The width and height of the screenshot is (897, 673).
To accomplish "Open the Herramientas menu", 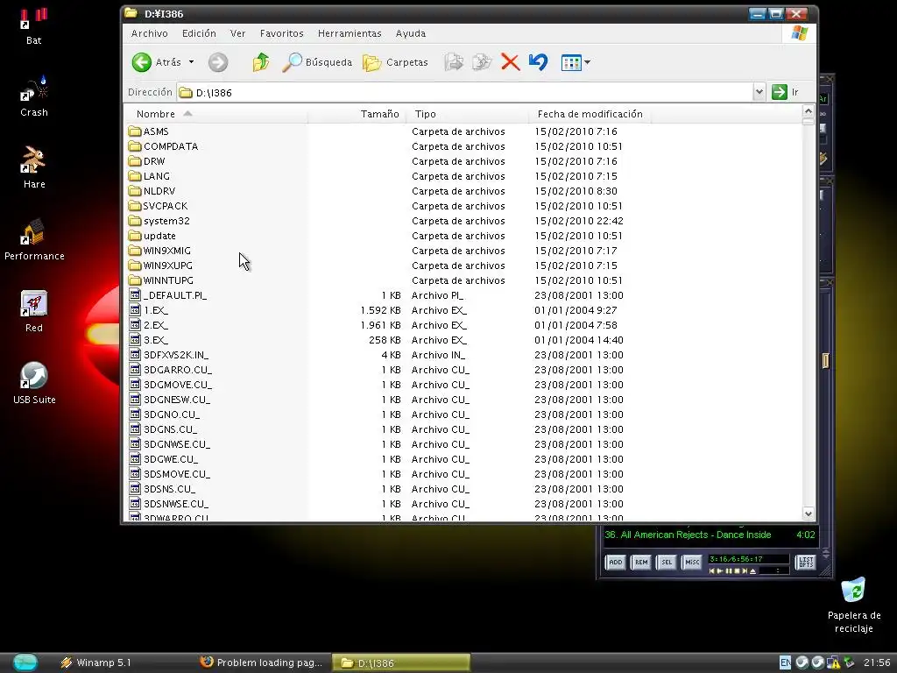I will tap(350, 33).
